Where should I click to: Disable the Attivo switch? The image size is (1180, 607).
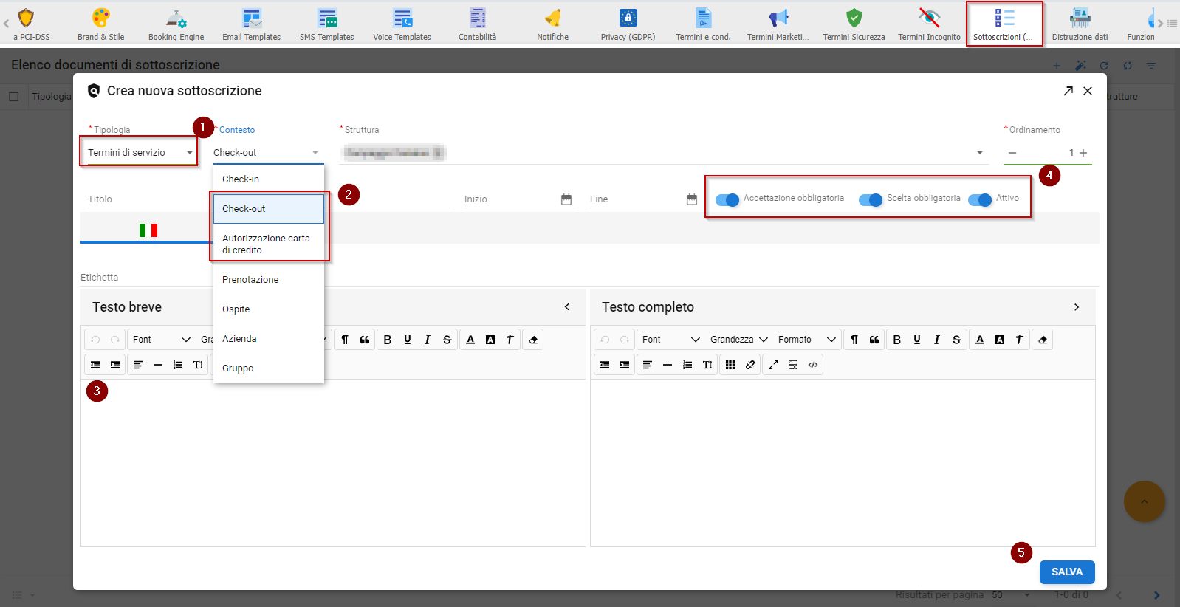tap(980, 199)
